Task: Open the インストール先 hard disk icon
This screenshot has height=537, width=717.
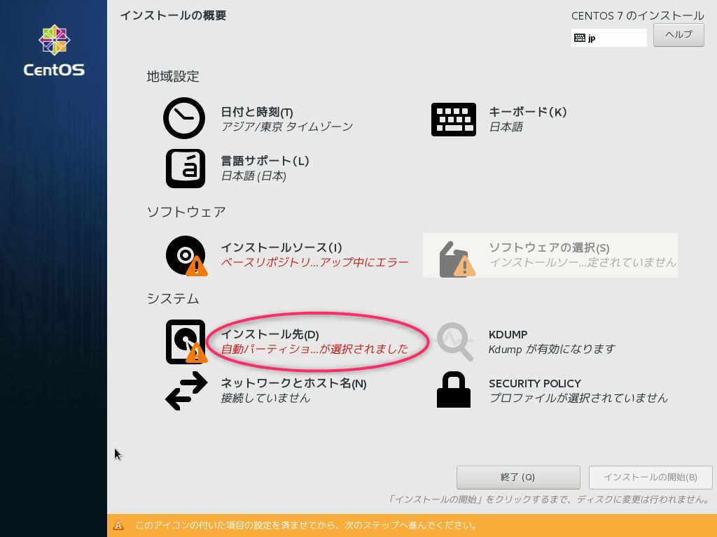Action: 186,341
